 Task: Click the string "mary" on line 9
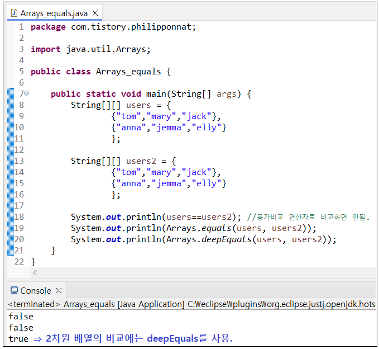[161, 116]
